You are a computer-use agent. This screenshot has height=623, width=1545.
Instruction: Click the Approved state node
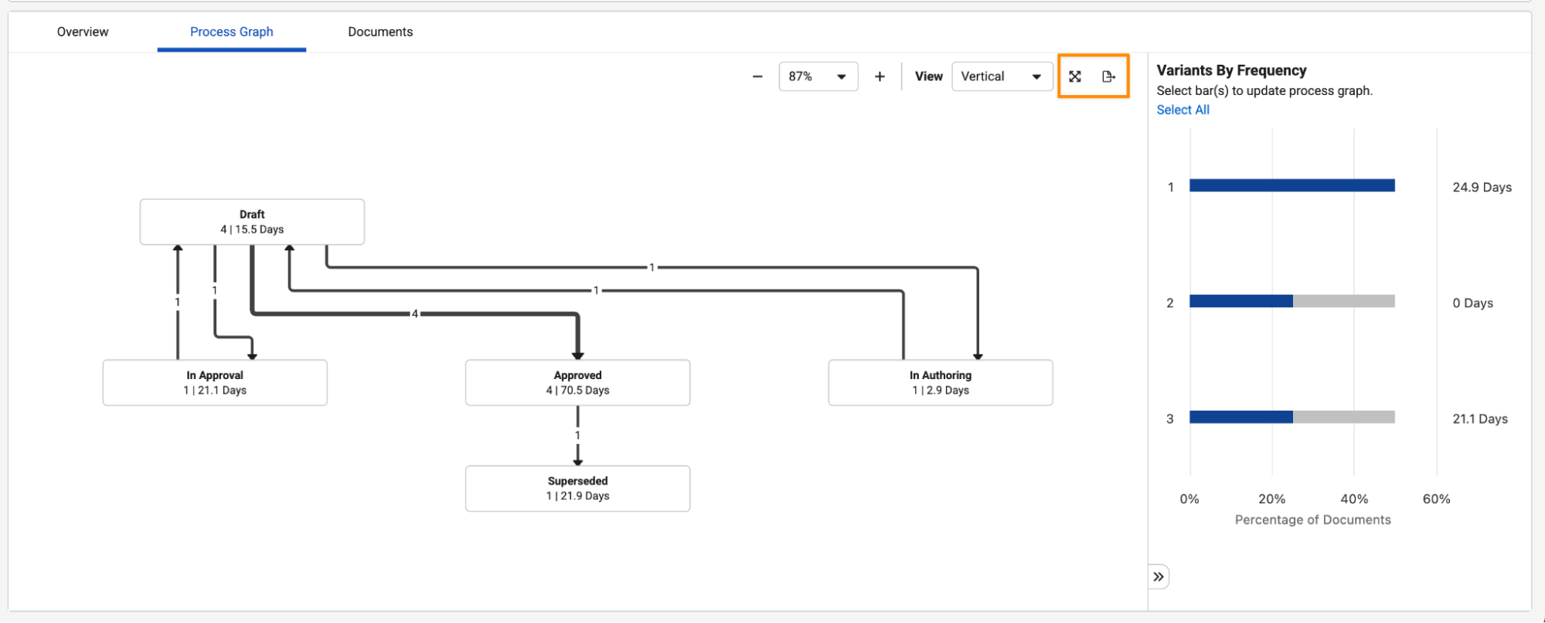[x=577, y=382]
